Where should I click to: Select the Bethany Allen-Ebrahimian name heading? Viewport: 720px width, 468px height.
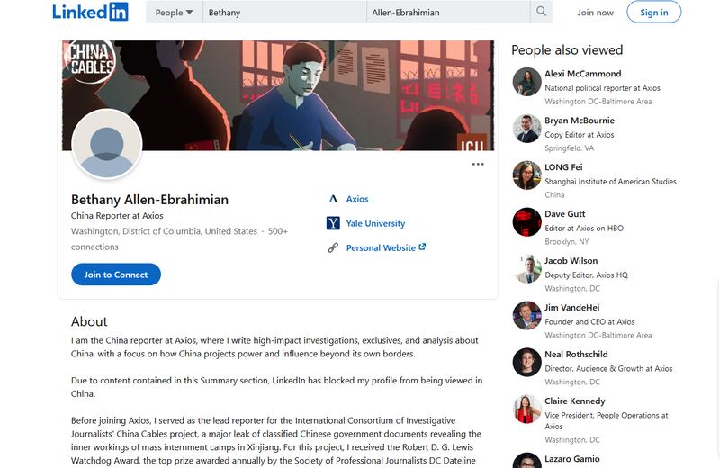point(149,200)
